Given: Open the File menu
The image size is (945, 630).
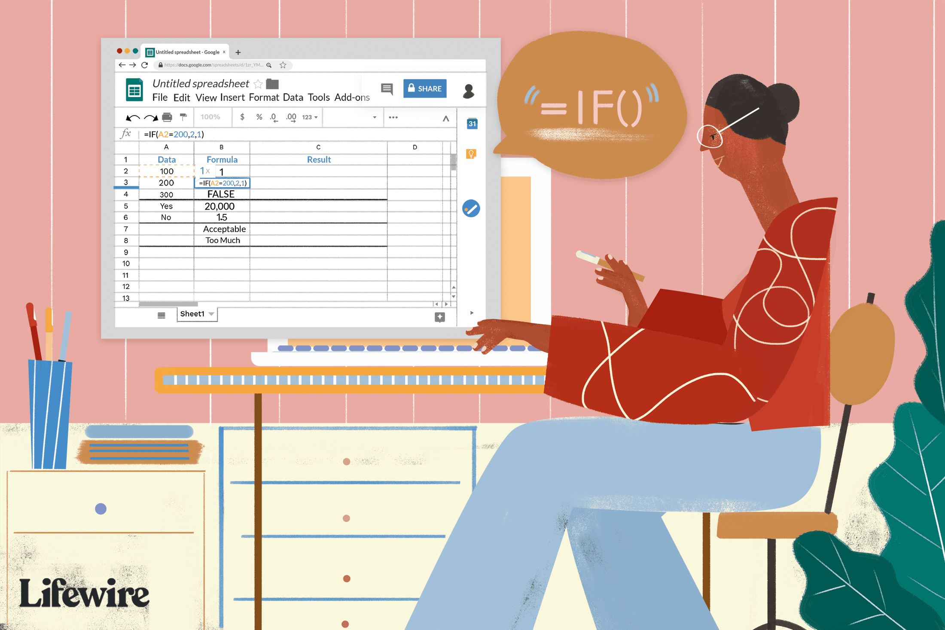Looking at the screenshot, I should [x=160, y=97].
